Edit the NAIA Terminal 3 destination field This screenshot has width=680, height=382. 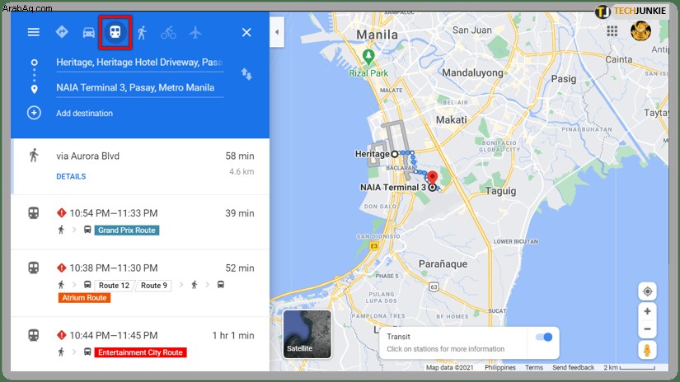(x=139, y=88)
